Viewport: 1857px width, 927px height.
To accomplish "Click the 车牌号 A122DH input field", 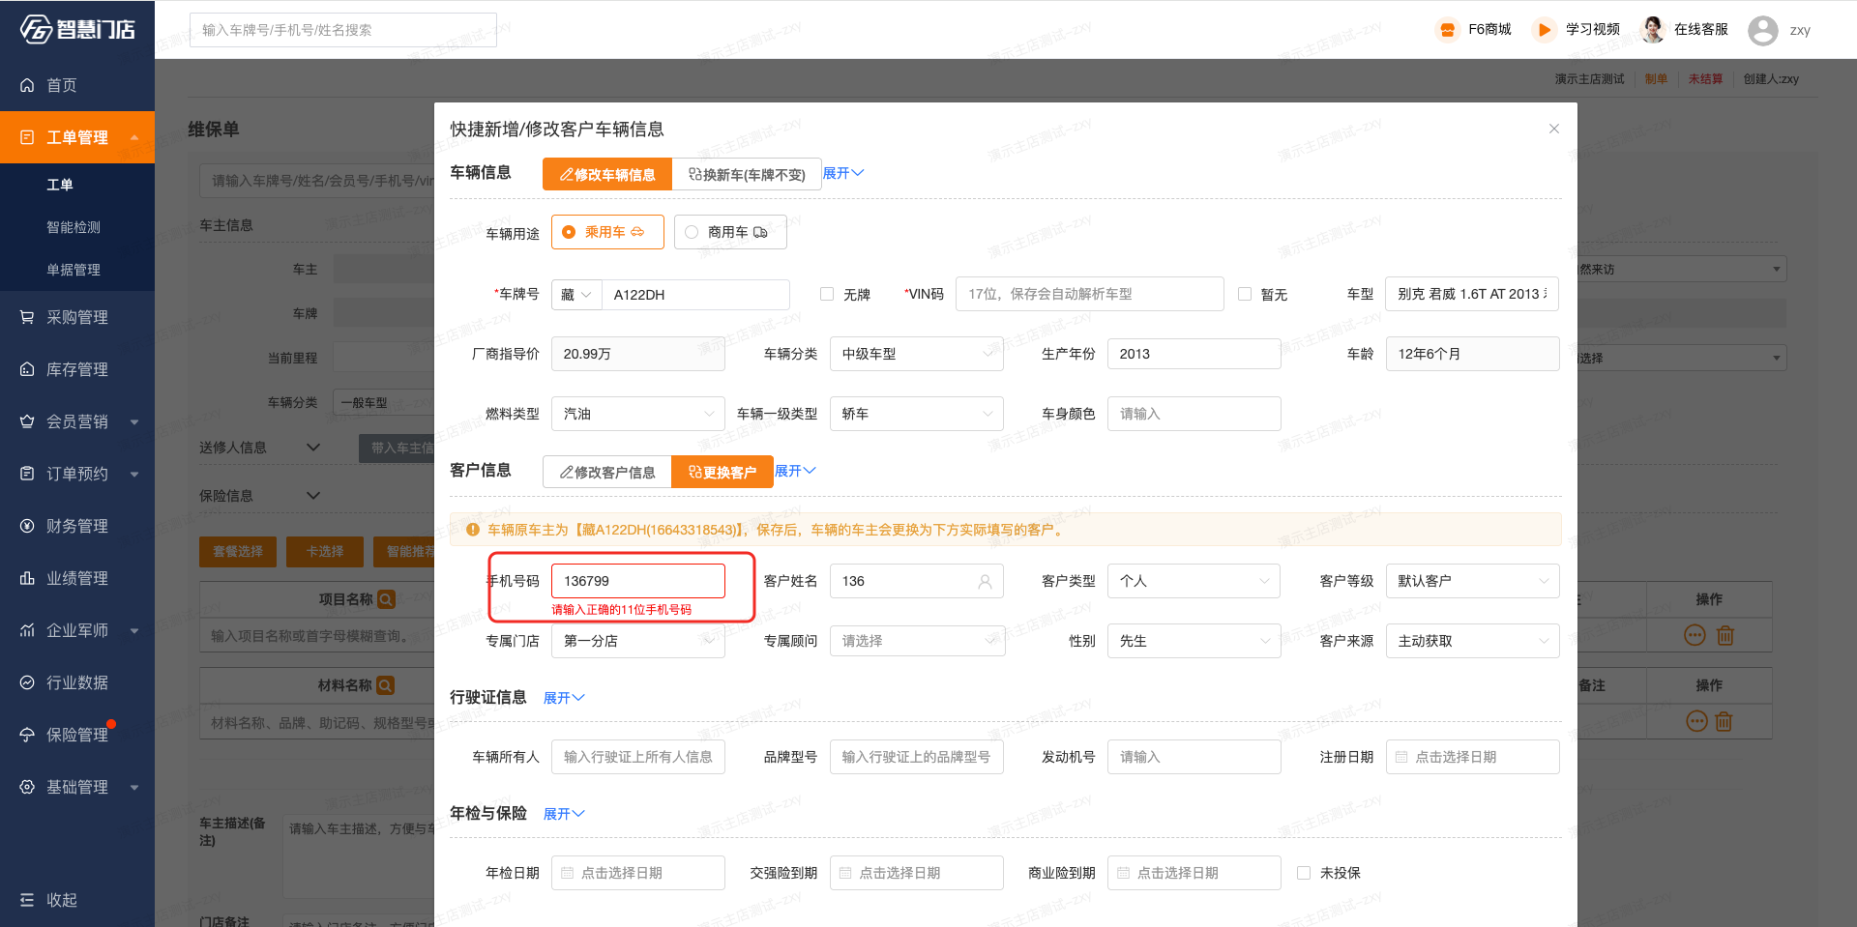I will click(695, 295).
